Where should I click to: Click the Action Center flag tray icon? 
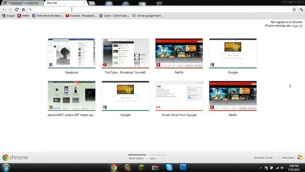pyautogui.click(x=266, y=168)
